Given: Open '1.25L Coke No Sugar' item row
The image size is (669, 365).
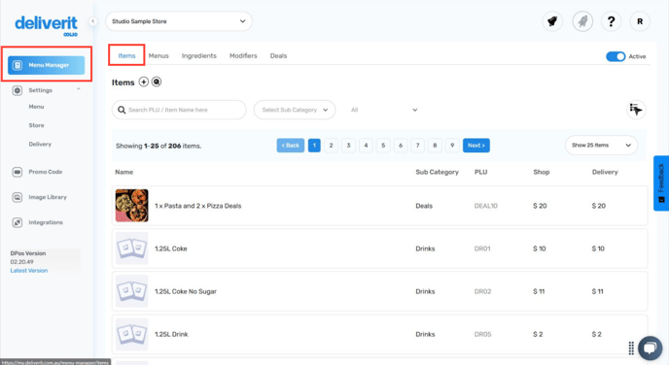Looking at the screenshot, I should click(380, 291).
